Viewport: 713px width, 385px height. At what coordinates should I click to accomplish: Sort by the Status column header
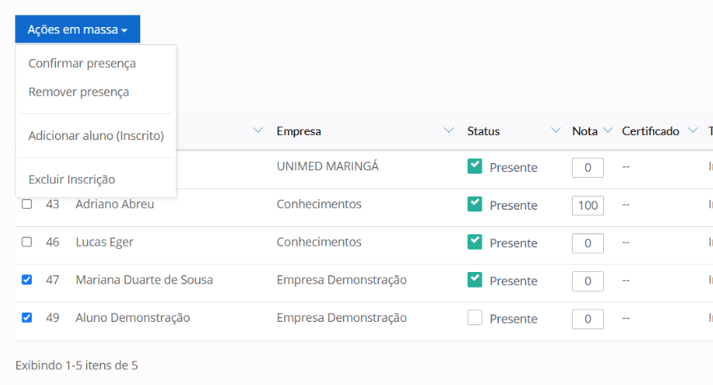[483, 131]
